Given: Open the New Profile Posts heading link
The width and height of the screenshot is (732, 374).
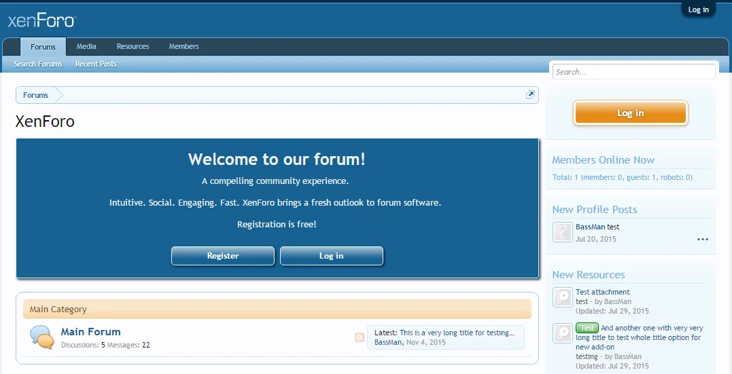Looking at the screenshot, I should click(x=594, y=209).
